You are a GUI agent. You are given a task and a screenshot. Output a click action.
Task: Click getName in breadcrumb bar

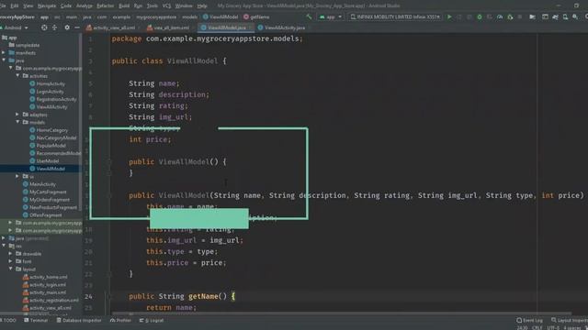click(256, 16)
